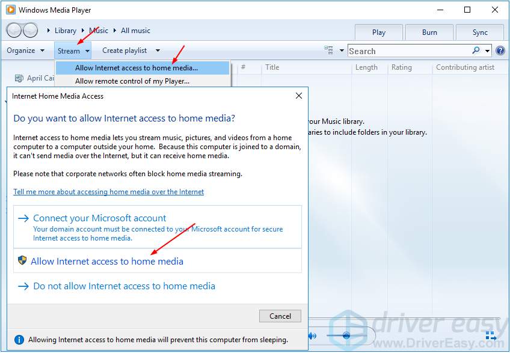
Task: Click the volume speaker mute icon
Action: click(312, 336)
